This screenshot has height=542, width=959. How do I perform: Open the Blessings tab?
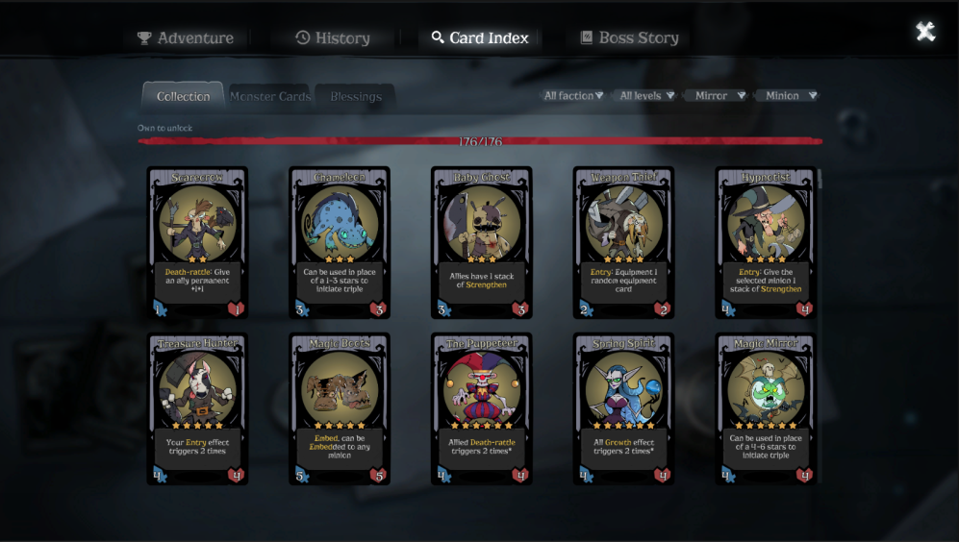pyautogui.click(x=355, y=96)
